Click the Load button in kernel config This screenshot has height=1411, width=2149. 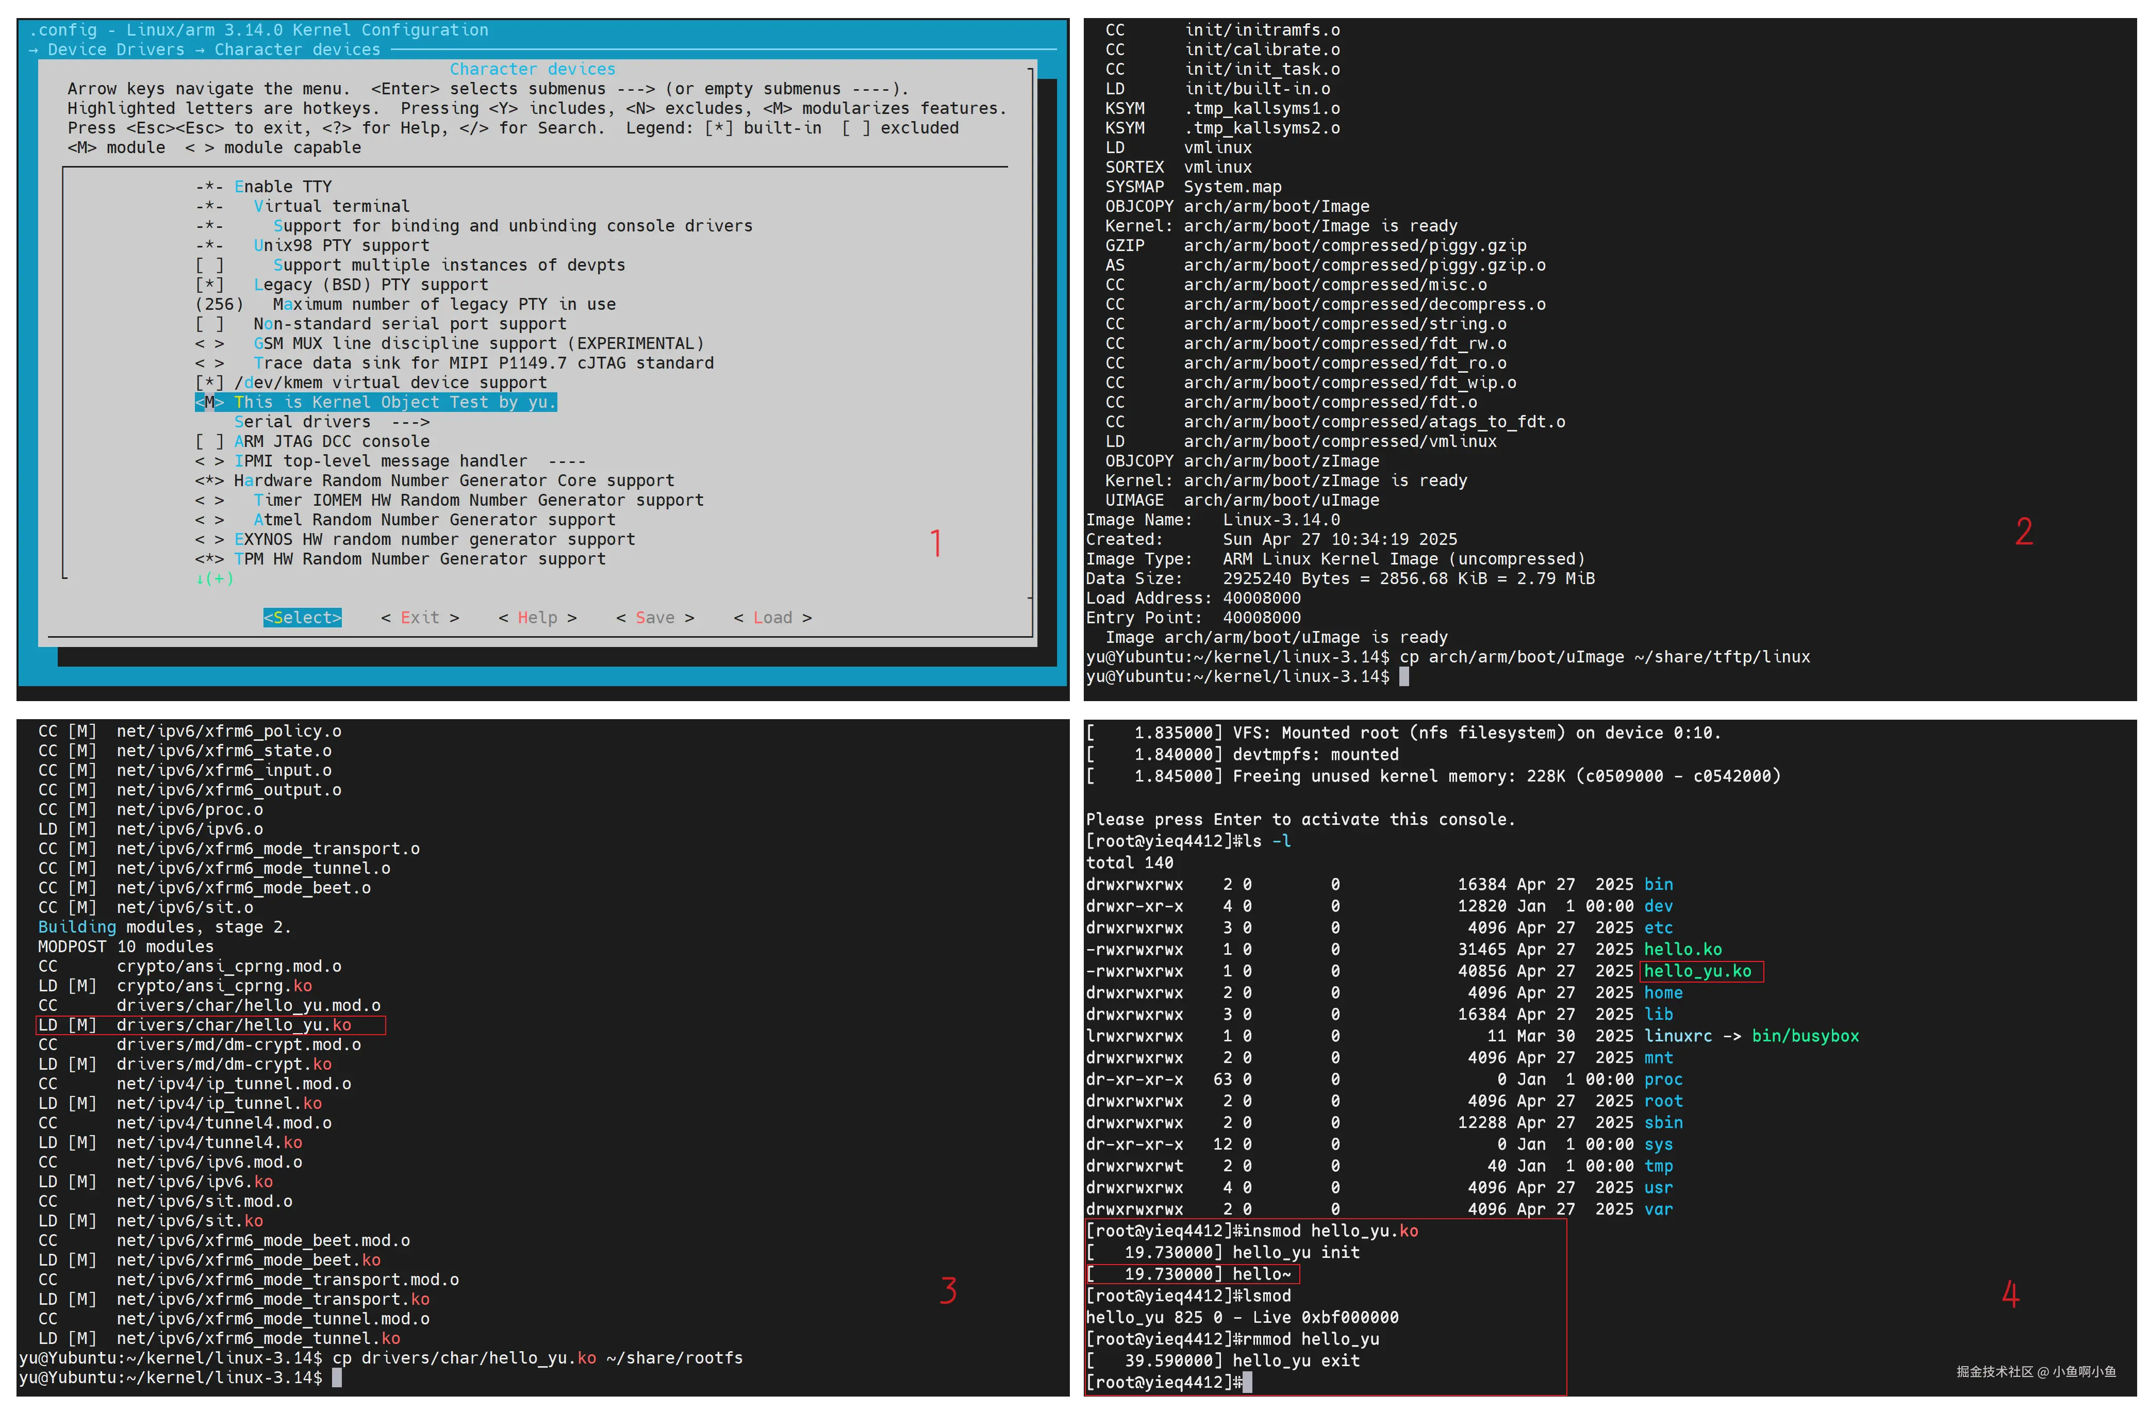coord(772,618)
